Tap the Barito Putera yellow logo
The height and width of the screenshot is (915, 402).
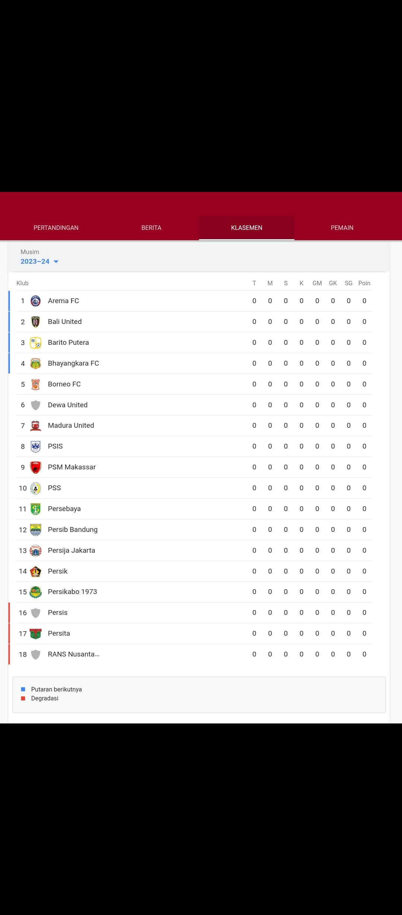click(35, 343)
